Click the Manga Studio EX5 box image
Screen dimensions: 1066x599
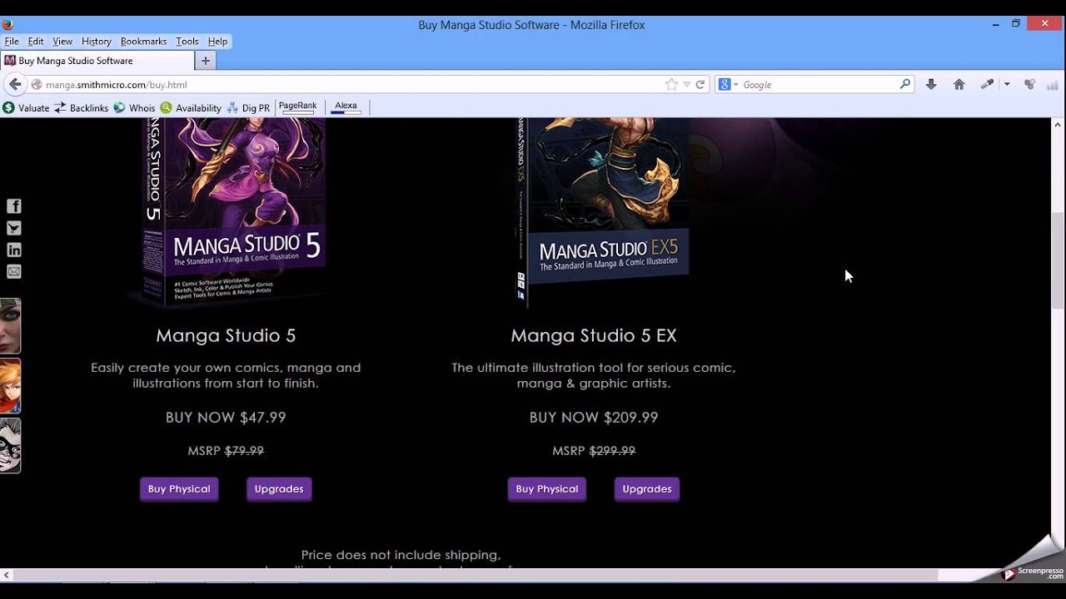603,212
